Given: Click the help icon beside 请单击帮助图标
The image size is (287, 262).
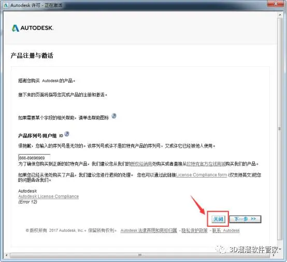Looking at the screenshot, I should 114,116.
